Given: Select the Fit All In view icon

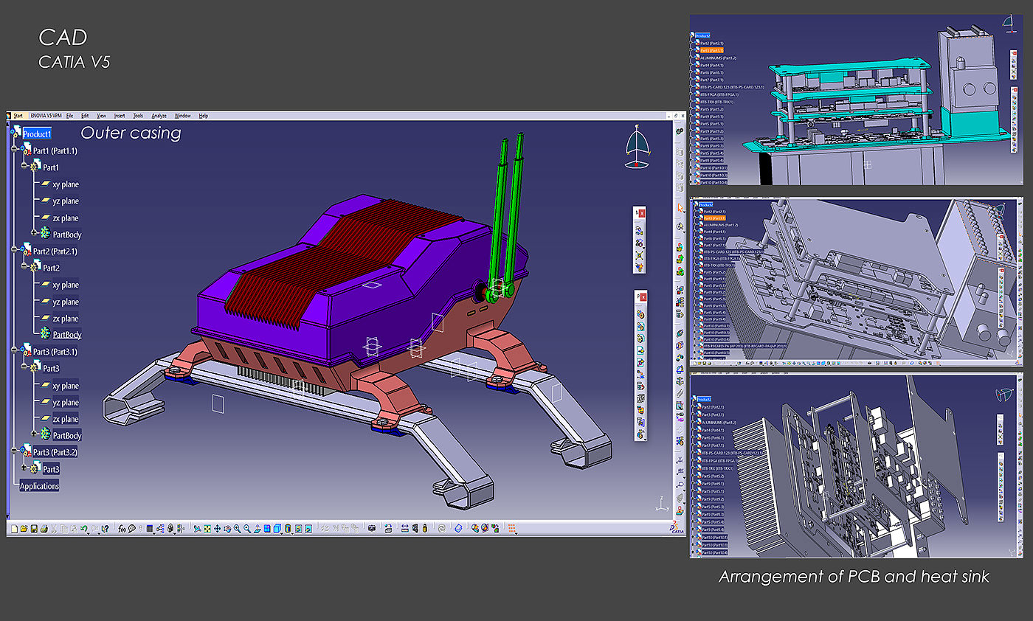Looking at the screenshot, I should (207, 528).
